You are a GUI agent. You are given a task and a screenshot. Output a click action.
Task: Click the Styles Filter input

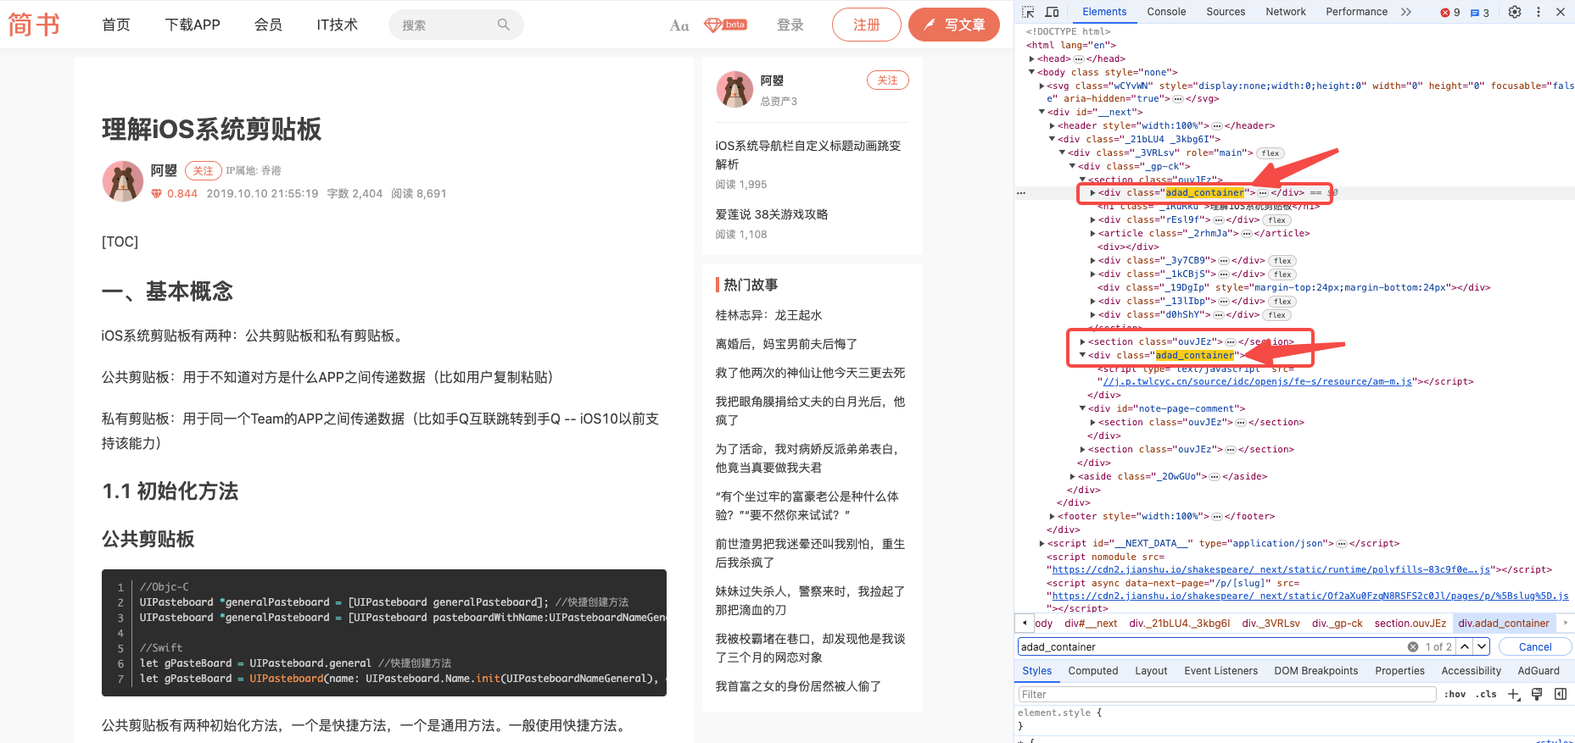1227,694
